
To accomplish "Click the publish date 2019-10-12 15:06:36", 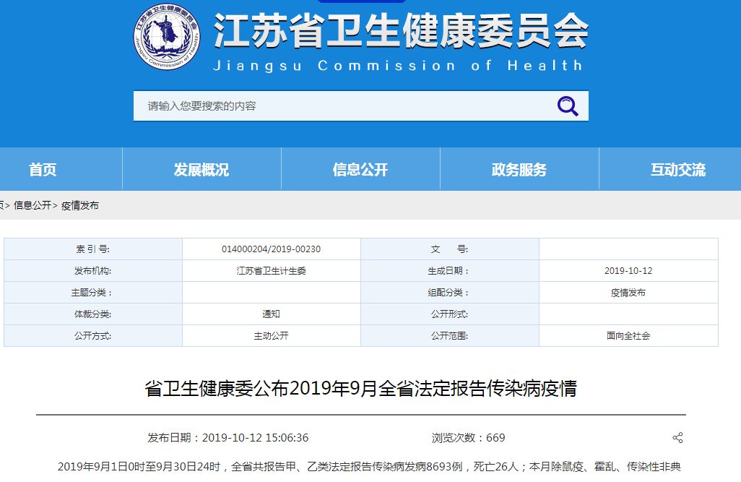I will [227, 437].
